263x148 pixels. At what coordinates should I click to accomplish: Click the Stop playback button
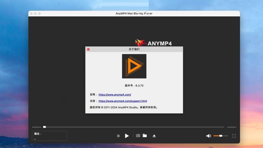tap(118, 136)
